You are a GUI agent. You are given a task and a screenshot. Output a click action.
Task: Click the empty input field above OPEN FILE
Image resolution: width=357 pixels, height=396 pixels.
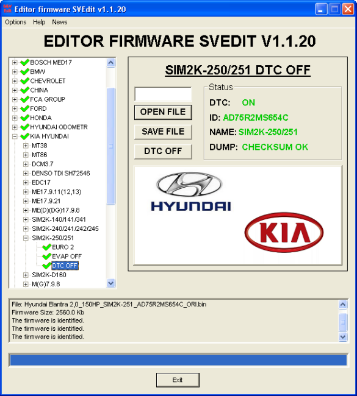(163, 94)
